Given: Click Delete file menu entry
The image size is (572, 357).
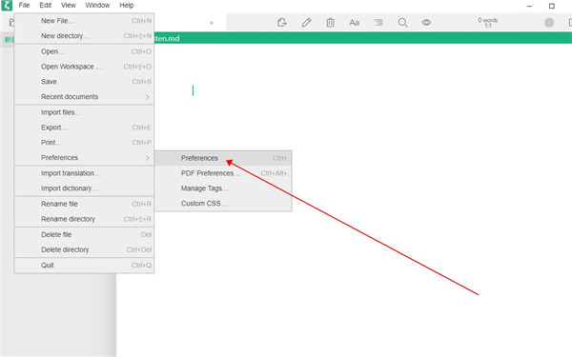Looking at the screenshot, I should coord(84,234).
